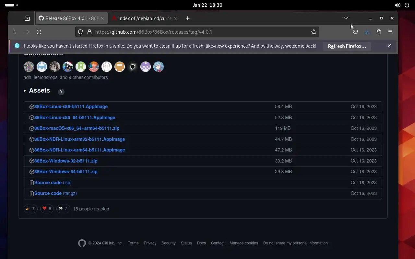Click Manage cookies in the footer

244,243
